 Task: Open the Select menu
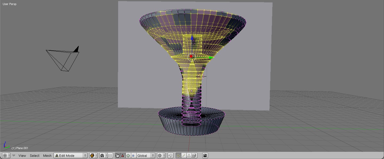pyautogui.click(x=34, y=156)
